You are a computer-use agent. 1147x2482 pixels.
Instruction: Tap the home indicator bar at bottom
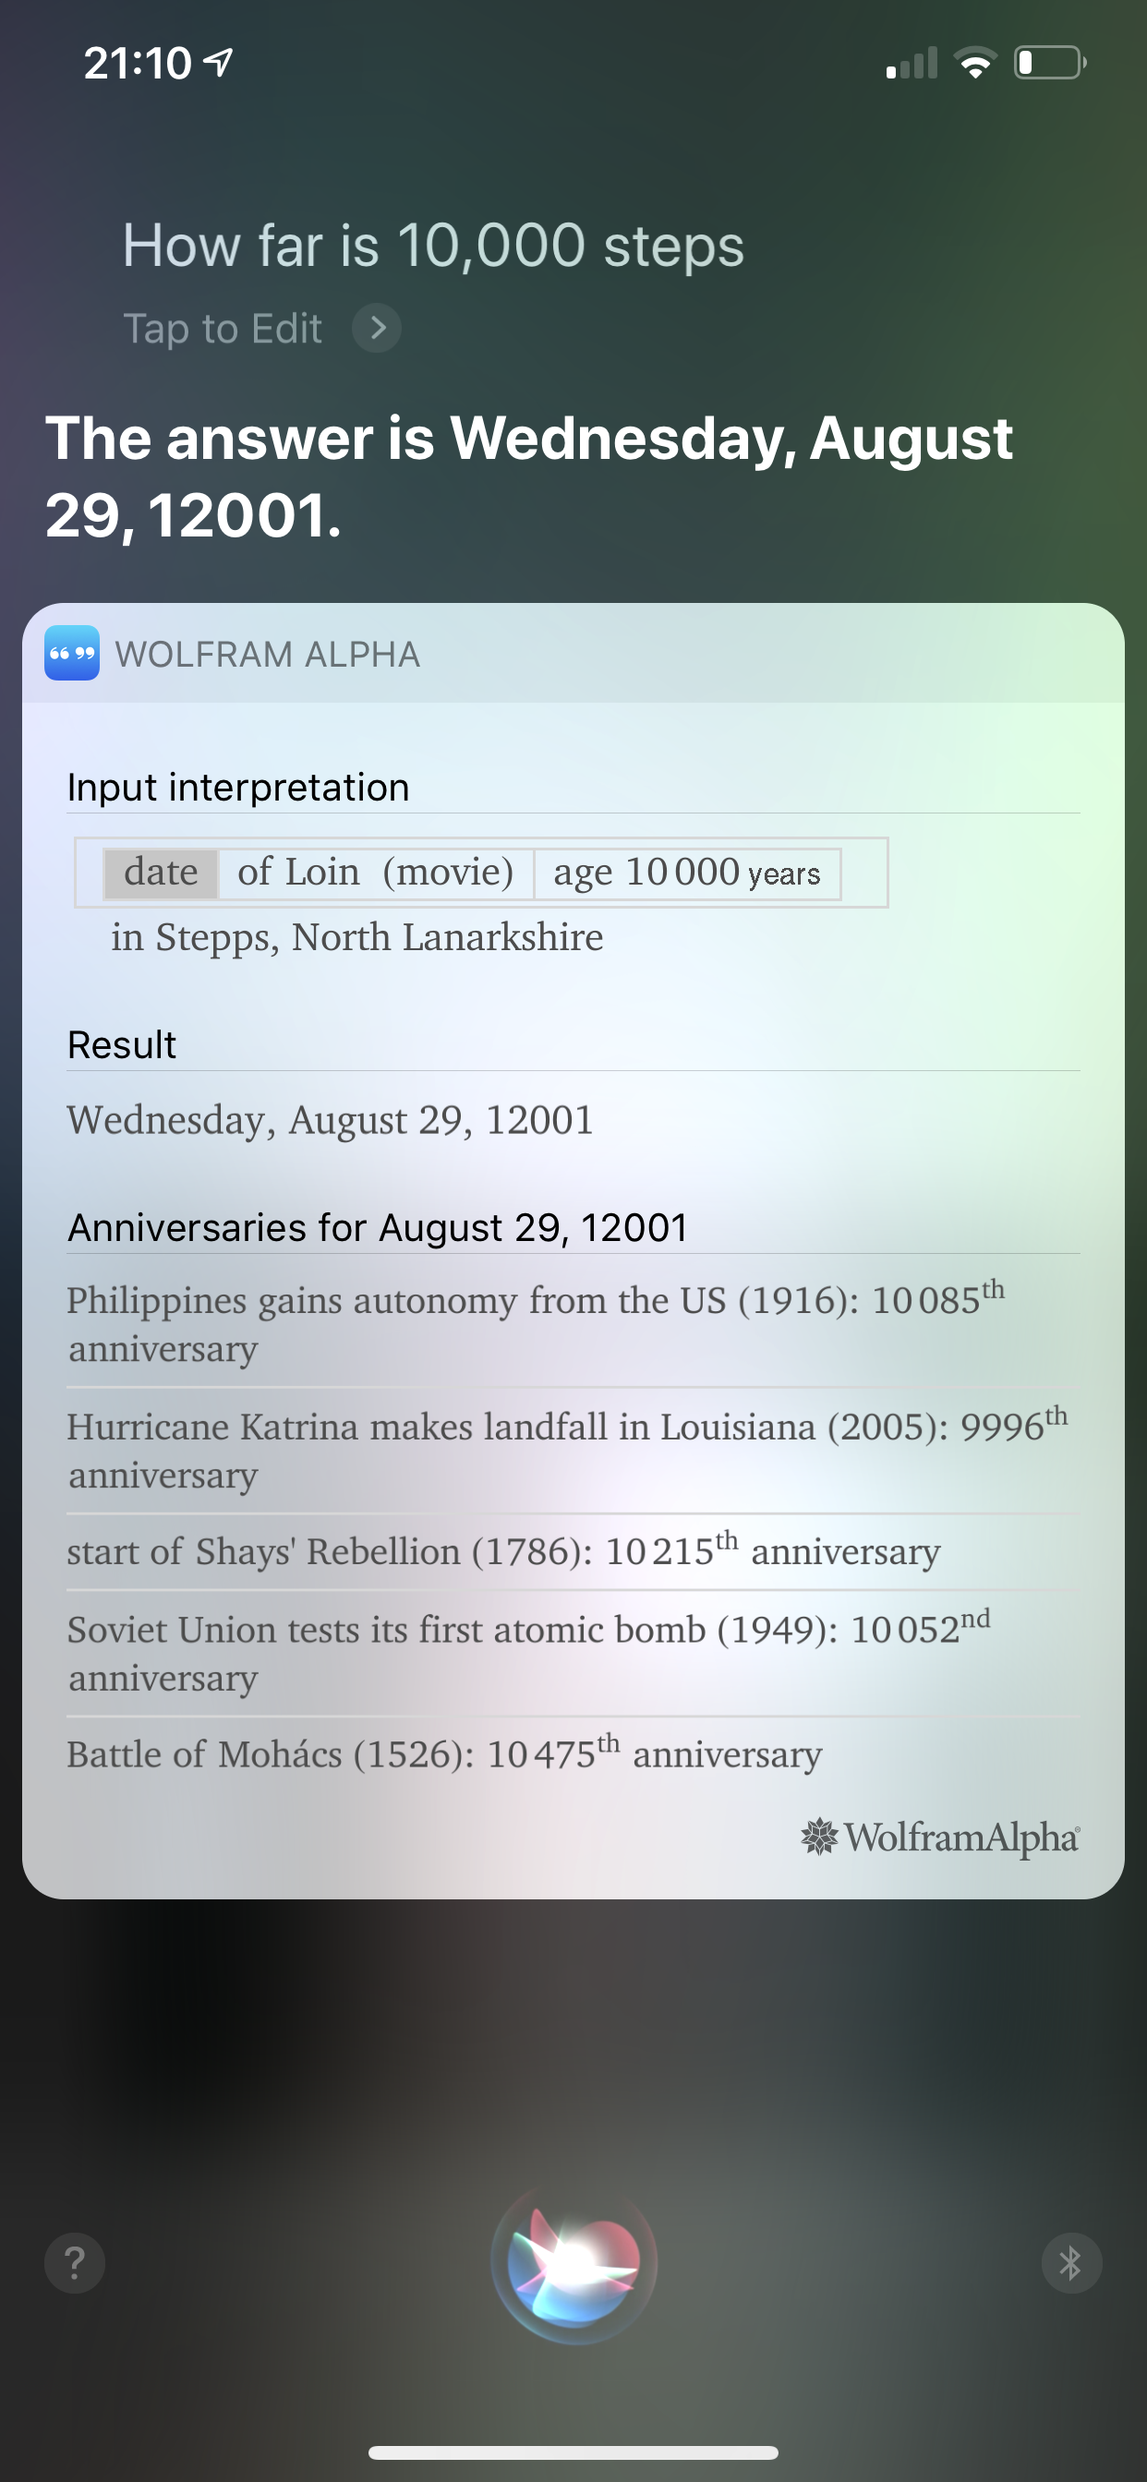573,2452
